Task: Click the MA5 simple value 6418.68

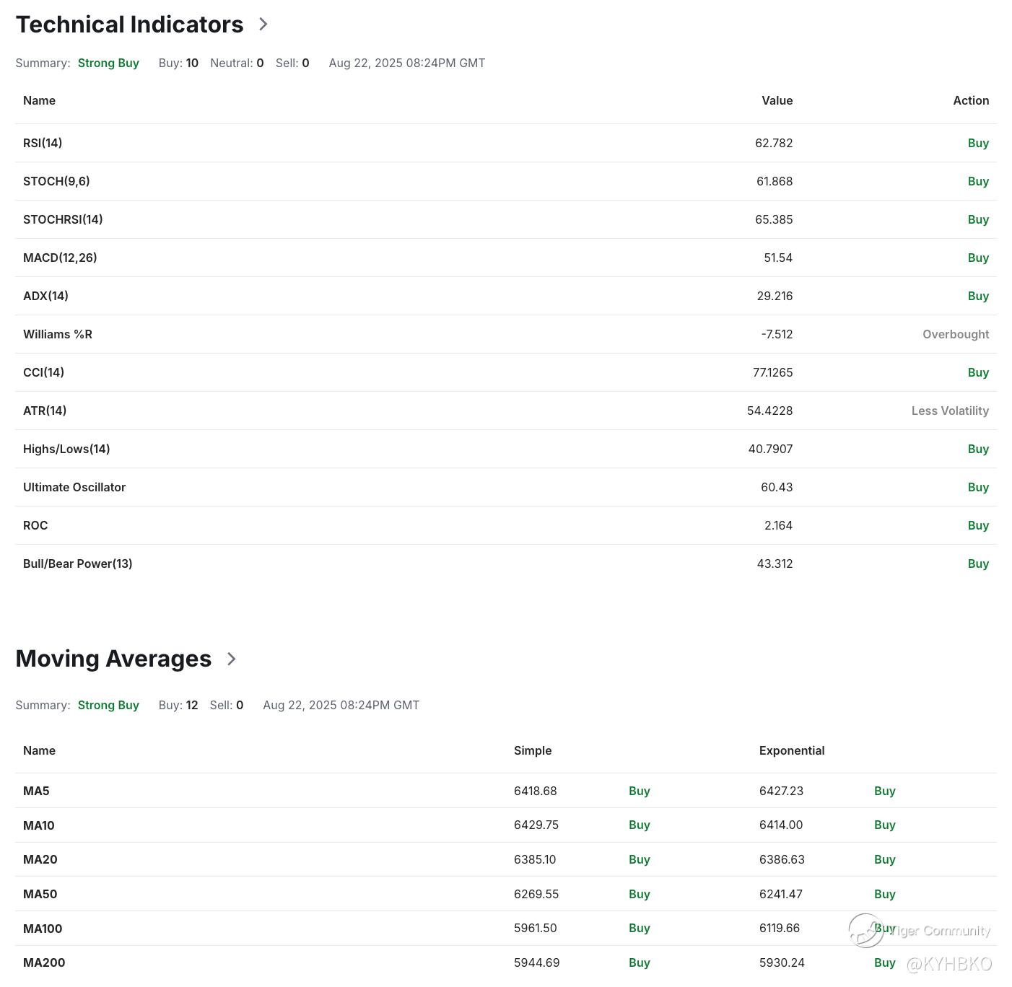Action: point(536,791)
